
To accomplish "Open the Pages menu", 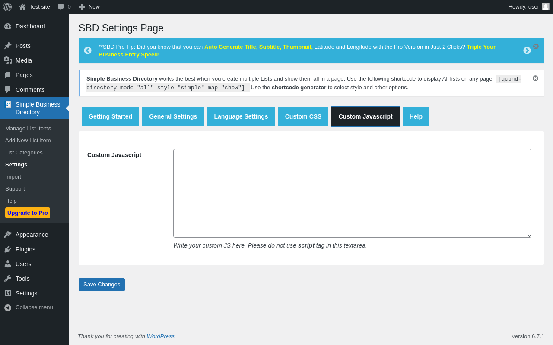I will 35,75.
